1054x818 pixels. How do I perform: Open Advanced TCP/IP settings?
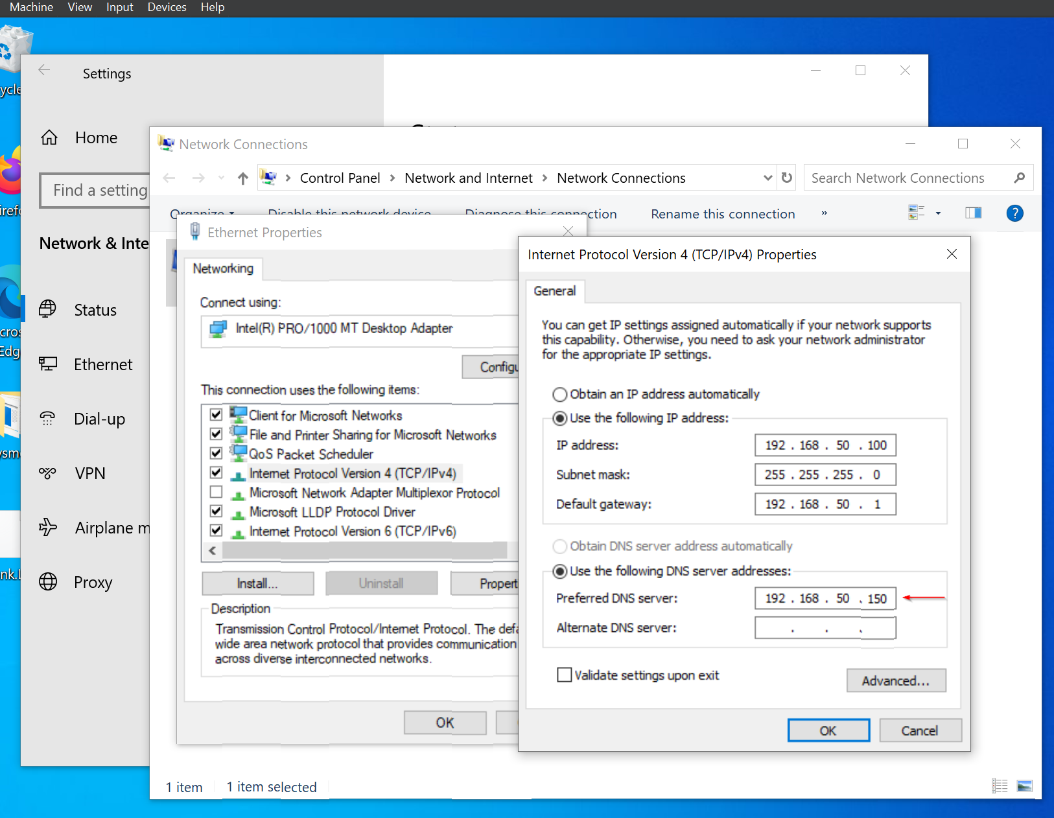[896, 681]
